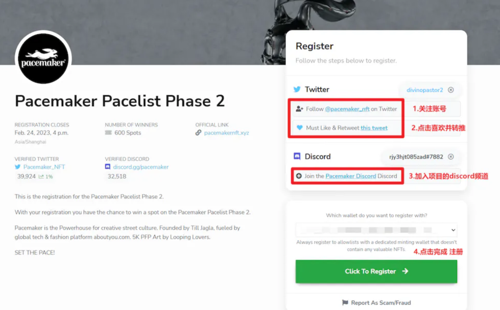Click the Twitter bird icon in Register panel
Screen dimensions: 500x310
pos(297,90)
